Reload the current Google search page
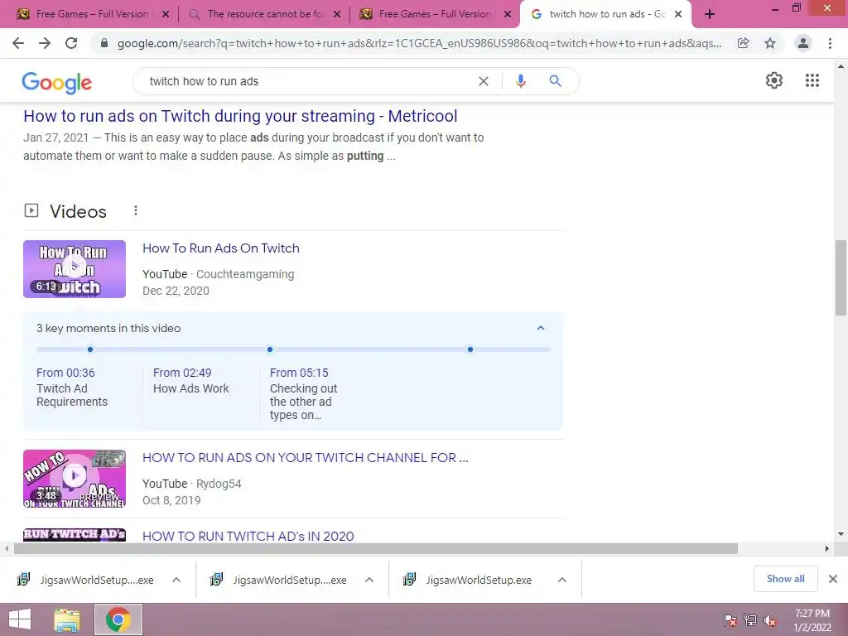Viewport: 848px width, 636px height. [71, 43]
